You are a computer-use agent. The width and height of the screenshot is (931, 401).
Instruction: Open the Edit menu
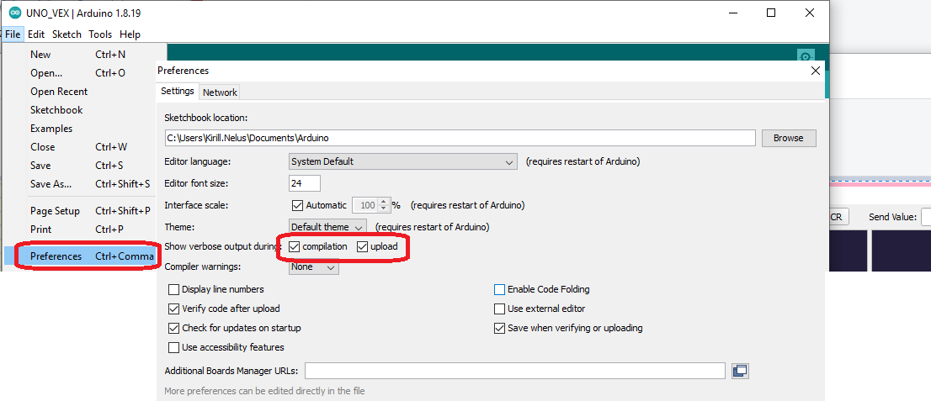point(37,34)
